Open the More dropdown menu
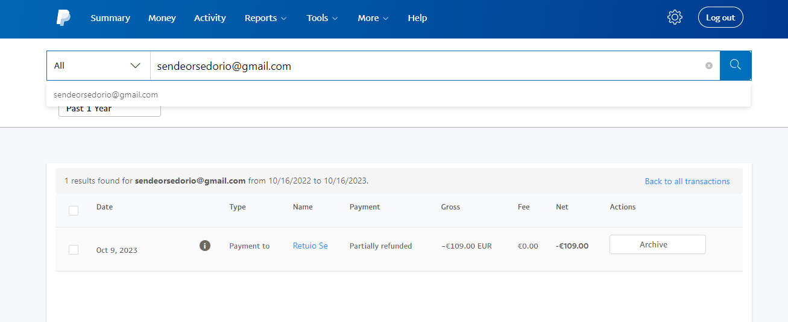 [373, 18]
